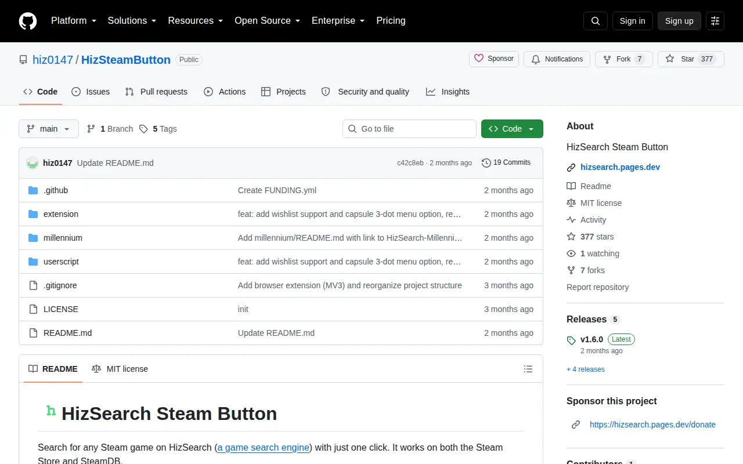Viewport: 743px width, 464px height.
Task: Open MIT license link in About
Action: click(594, 203)
